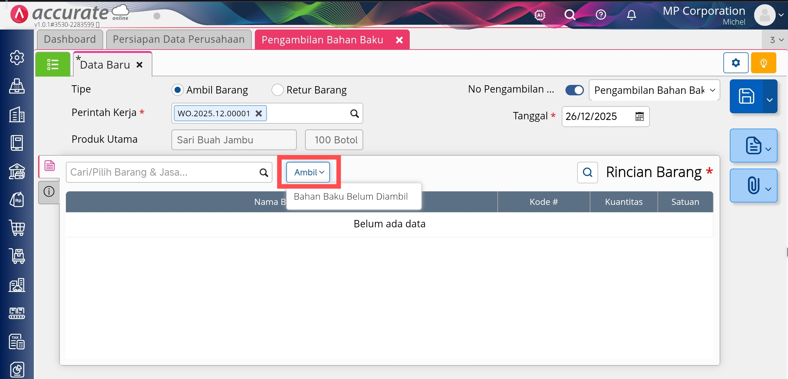Click the info circle side tab
788x379 pixels.
(49, 192)
